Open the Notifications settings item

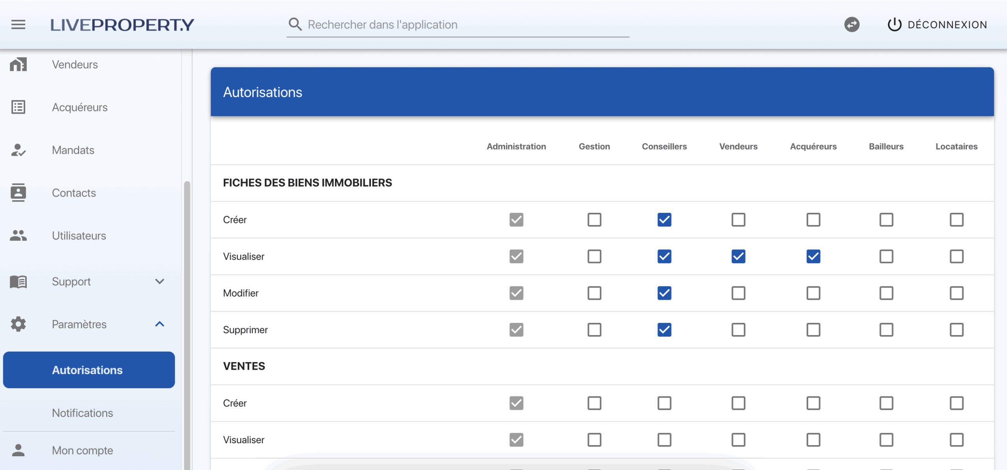83,413
